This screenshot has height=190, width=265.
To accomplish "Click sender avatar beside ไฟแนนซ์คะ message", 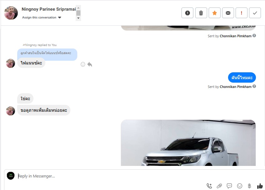I will coord(10,63).
